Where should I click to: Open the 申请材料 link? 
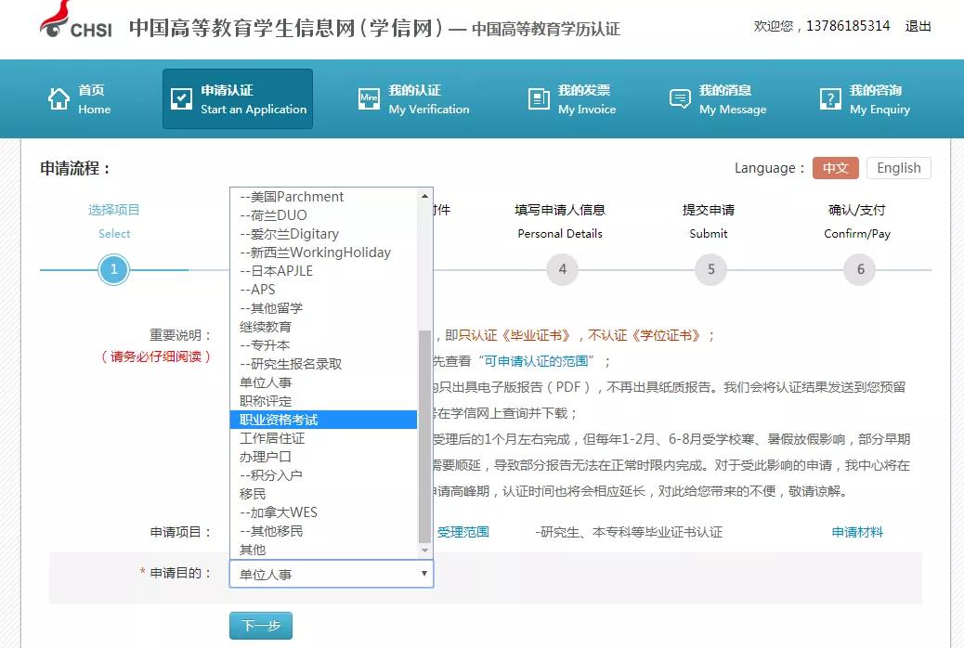(856, 531)
